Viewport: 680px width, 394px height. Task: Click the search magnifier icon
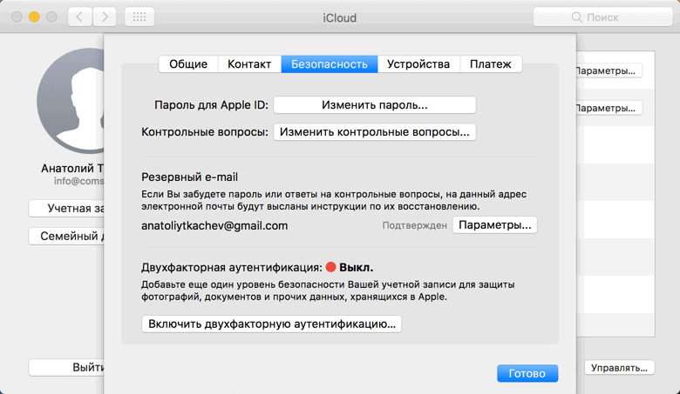click(x=576, y=17)
